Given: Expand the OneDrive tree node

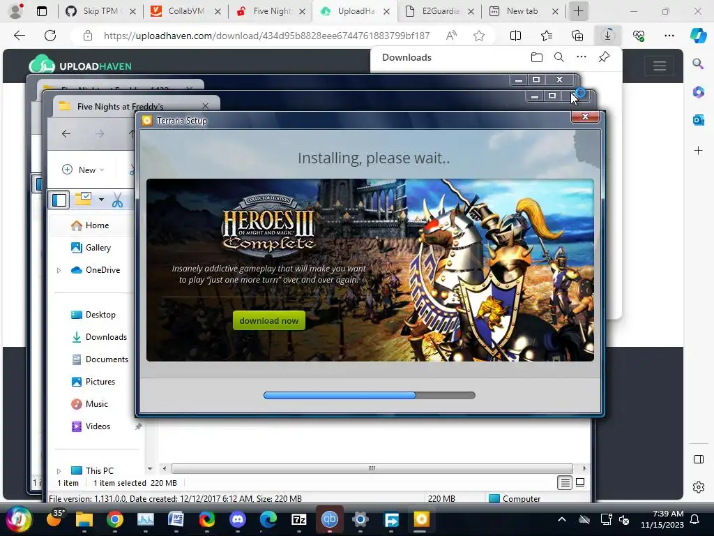Looking at the screenshot, I should tap(59, 270).
